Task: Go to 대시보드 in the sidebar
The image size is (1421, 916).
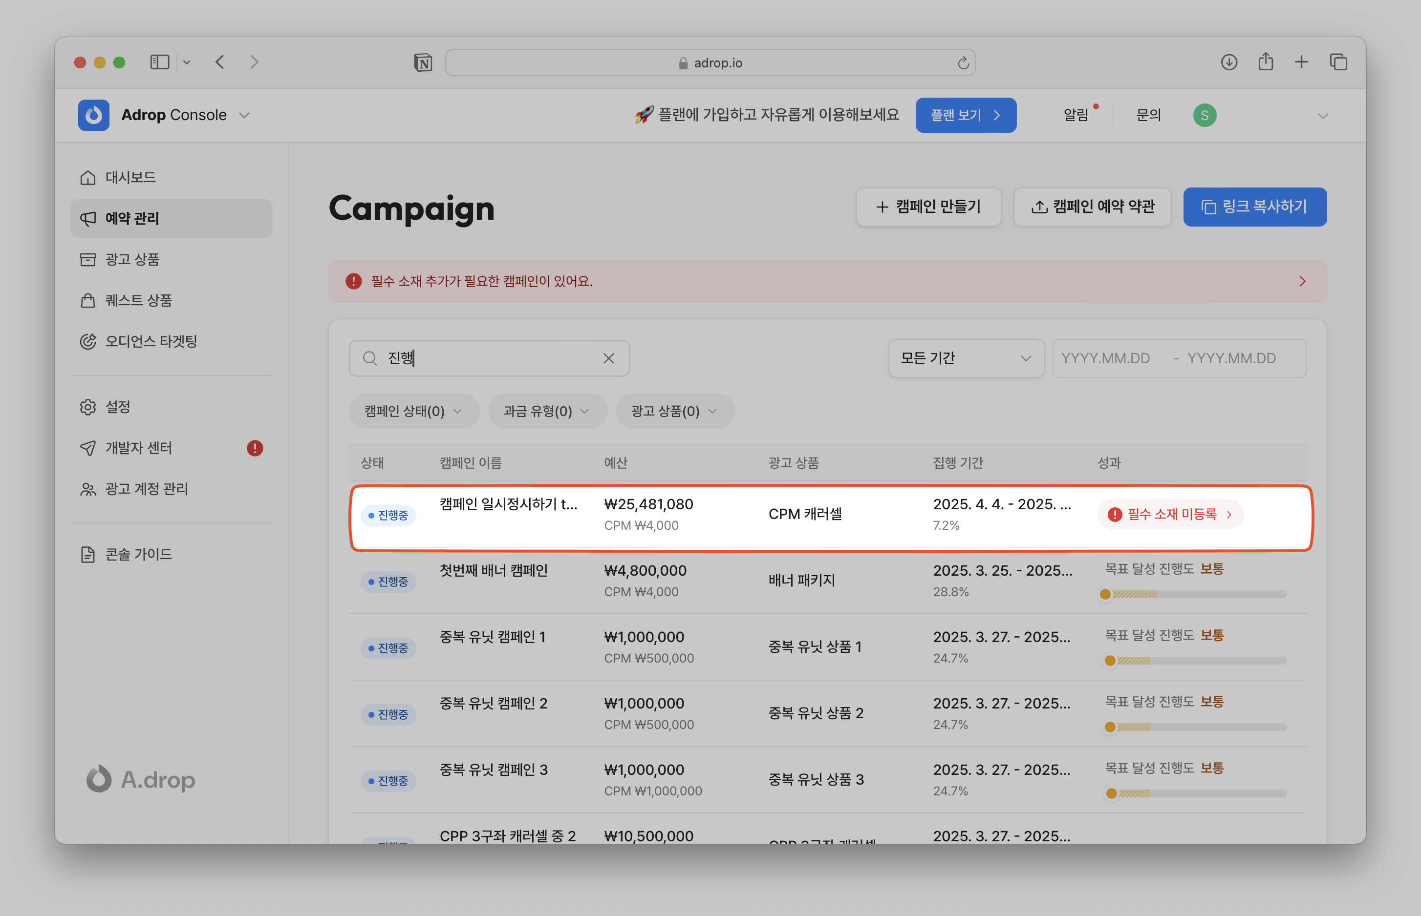Action: (130, 177)
